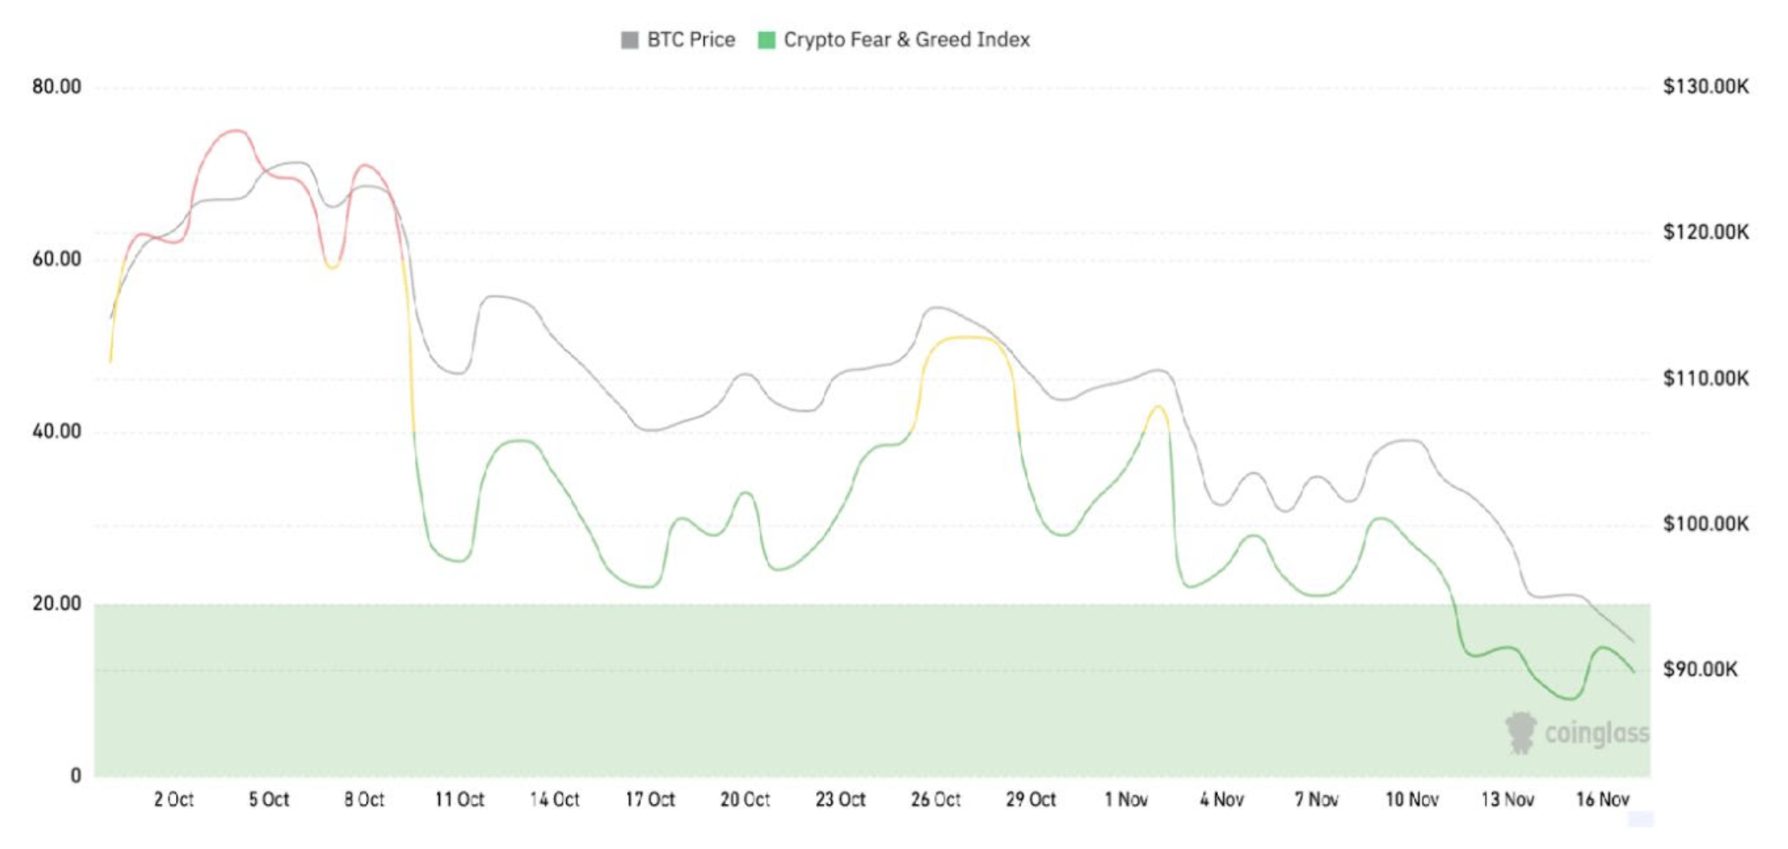Click the 40.00 left axis label
Screen dimensions: 1788x849
pyautogui.click(x=56, y=432)
